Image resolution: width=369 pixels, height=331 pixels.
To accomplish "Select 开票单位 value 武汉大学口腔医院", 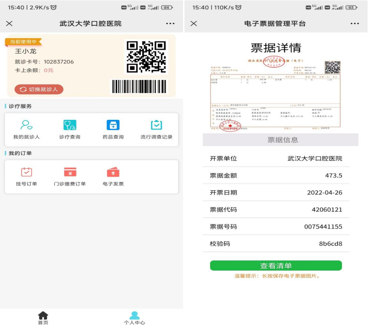I will pyautogui.click(x=315, y=159).
